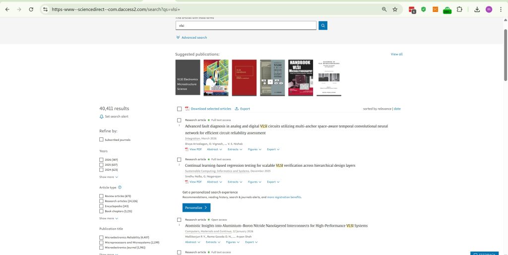Viewport: 508px width, 255px height.
Task: Bookmark this page with the star icon
Action: [x=395, y=9]
